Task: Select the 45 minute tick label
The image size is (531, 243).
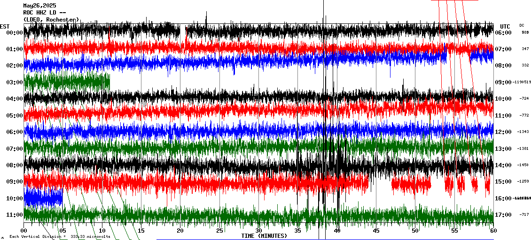Action: point(376,231)
